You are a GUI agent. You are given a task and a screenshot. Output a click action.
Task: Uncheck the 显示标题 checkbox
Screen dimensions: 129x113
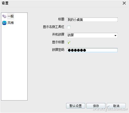pos(69,43)
